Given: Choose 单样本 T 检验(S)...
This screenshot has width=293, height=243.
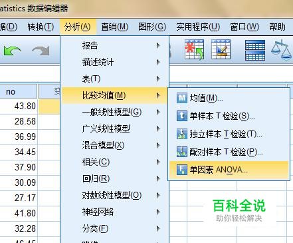Looking at the screenshot, I should (229, 116).
